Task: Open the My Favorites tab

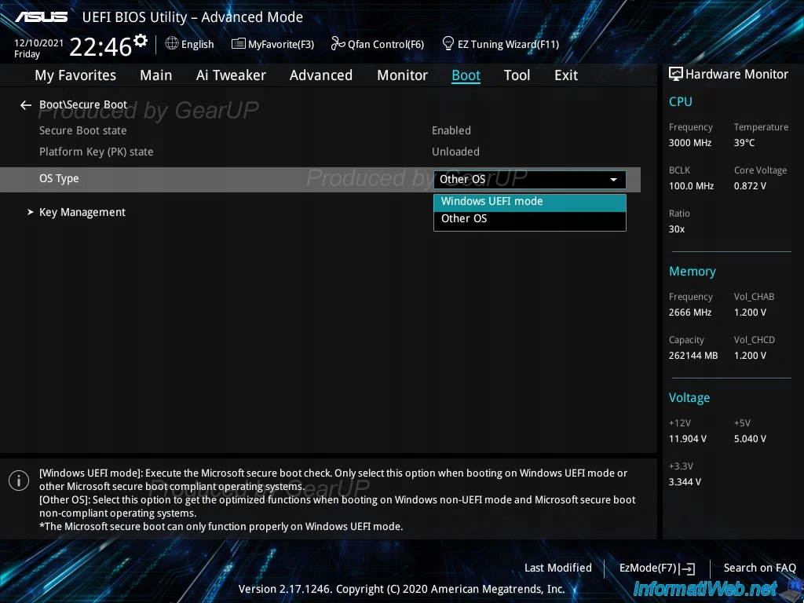Action: click(x=75, y=75)
